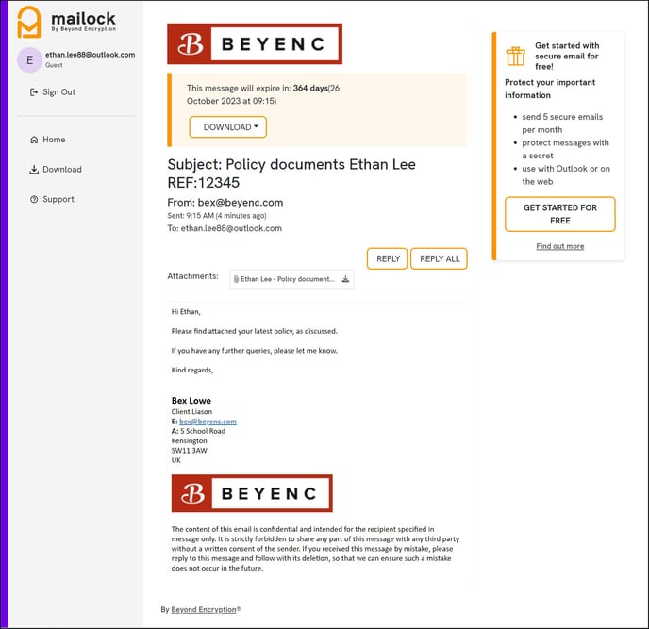Click 'send 5 secure emails per month' bullet
This screenshot has width=649, height=629.
pyautogui.click(x=562, y=124)
